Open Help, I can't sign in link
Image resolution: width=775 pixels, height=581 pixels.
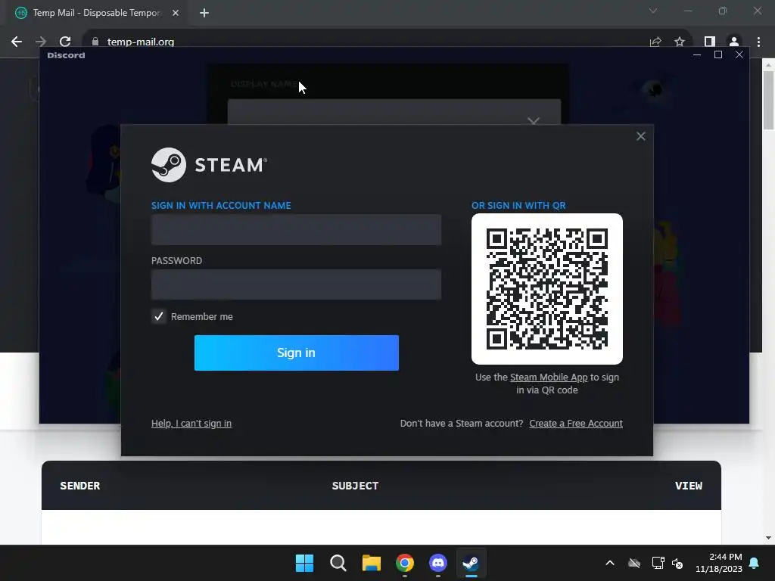point(191,424)
